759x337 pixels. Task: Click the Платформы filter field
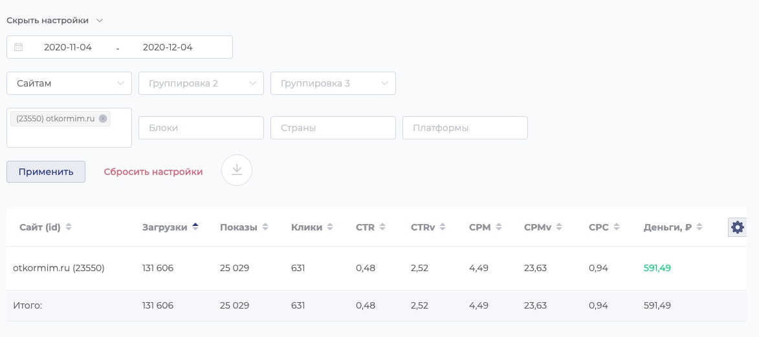pyautogui.click(x=465, y=128)
